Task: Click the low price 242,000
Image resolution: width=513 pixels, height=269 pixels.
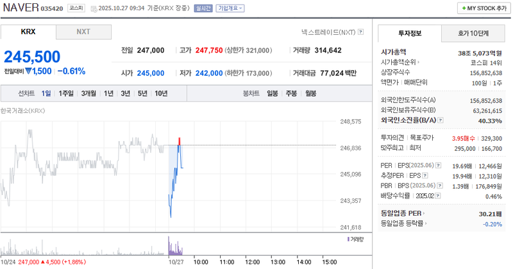Action: coord(209,73)
